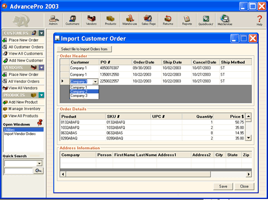Click Address Information scrollbar right arrow
The height and width of the screenshot is (200, 268).
click(249, 174)
